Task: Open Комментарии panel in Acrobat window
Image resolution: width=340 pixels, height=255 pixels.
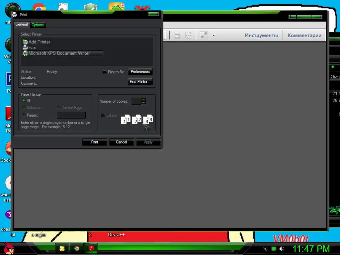Action: click(304, 35)
